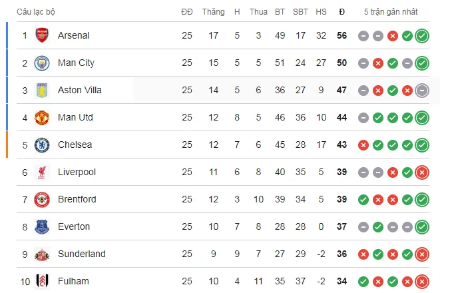Click the Man City club crest
Image resolution: width=458 pixels, height=293 pixels.
click(x=42, y=63)
